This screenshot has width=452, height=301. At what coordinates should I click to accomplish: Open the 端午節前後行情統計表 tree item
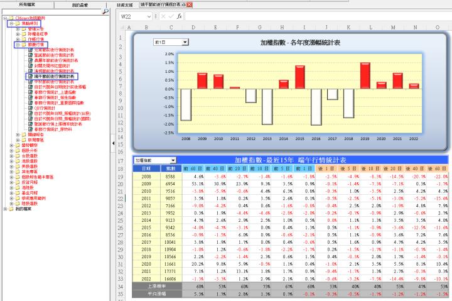[x=54, y=77]
